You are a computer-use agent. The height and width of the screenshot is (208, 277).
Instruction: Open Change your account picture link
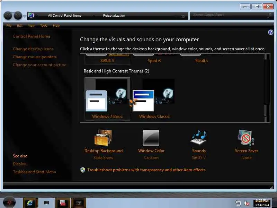(39, 65)
